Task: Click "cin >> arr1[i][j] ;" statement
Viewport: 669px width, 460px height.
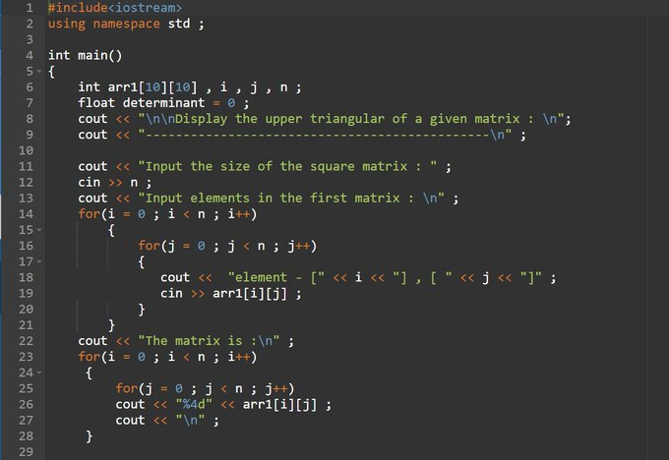Action: [231, 294]
